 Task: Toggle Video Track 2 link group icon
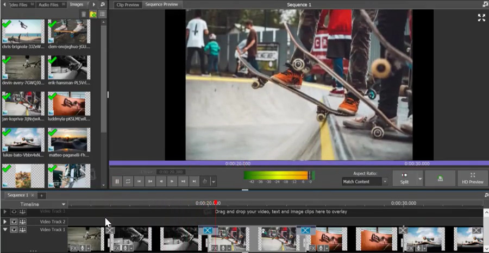22,222
